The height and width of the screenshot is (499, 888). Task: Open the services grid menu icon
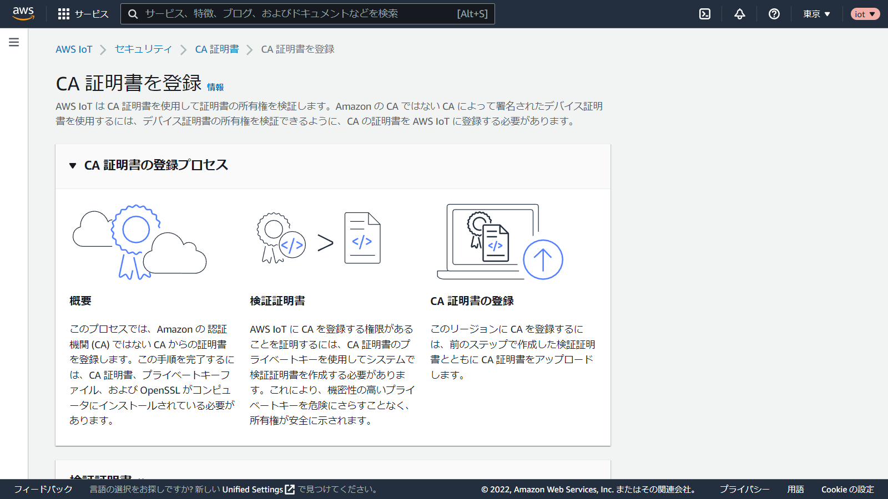[x=64, y=14]
